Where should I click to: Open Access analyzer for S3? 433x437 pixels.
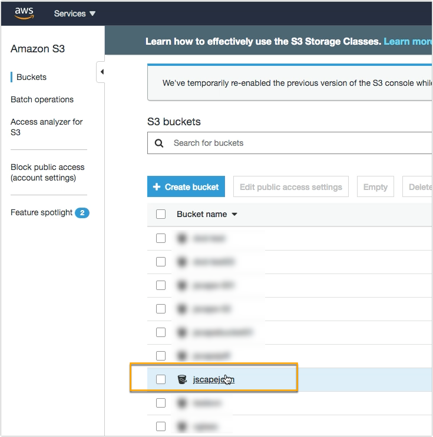tap(47, 127)
